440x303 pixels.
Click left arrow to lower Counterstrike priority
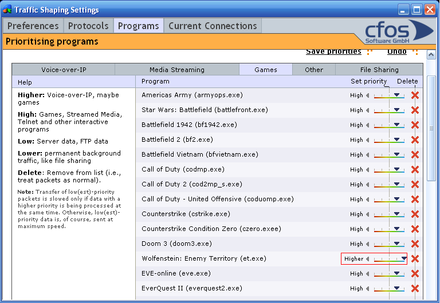tap(368, 214)
